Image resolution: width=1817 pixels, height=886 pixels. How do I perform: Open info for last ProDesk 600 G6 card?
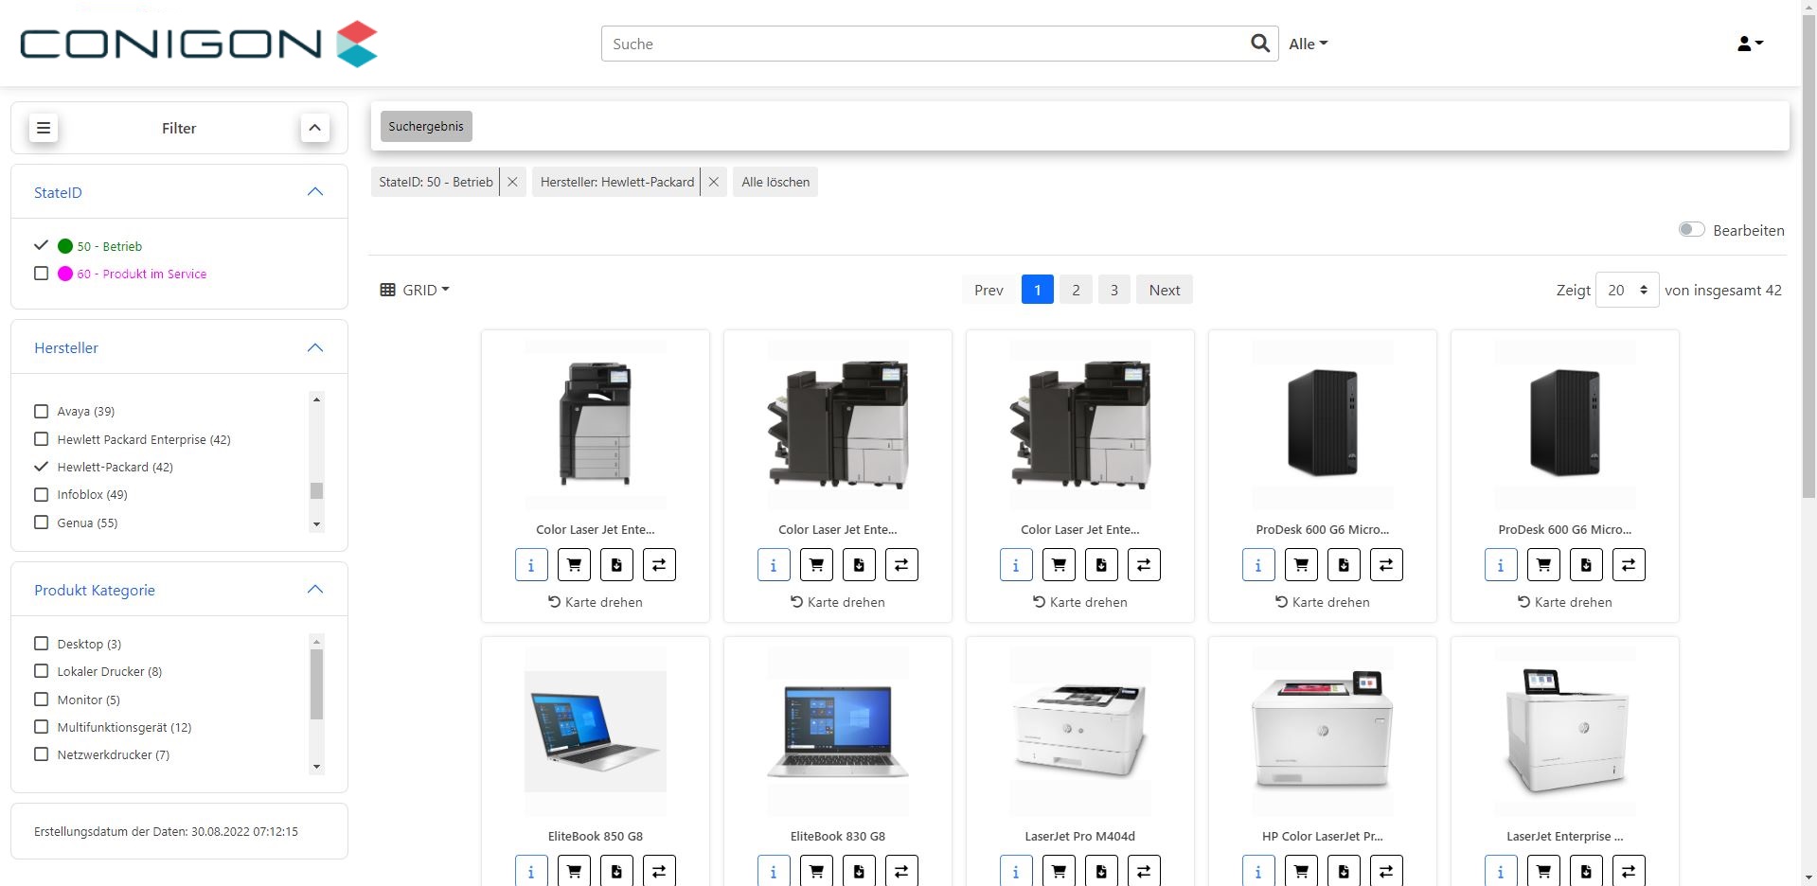pos(1501,565)
